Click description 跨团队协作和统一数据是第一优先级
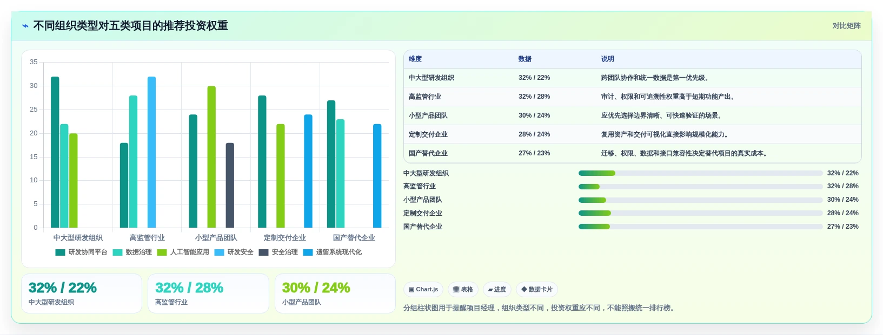Viewport: 883px width, 335px height. coord(655,78)
